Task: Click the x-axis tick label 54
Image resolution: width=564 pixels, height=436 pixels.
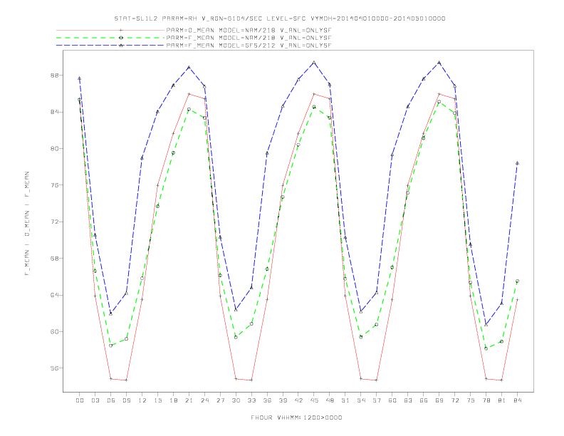Action: pos(361,400)
